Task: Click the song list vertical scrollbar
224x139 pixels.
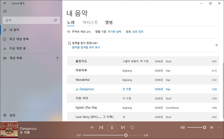Action: coord(223,90)
